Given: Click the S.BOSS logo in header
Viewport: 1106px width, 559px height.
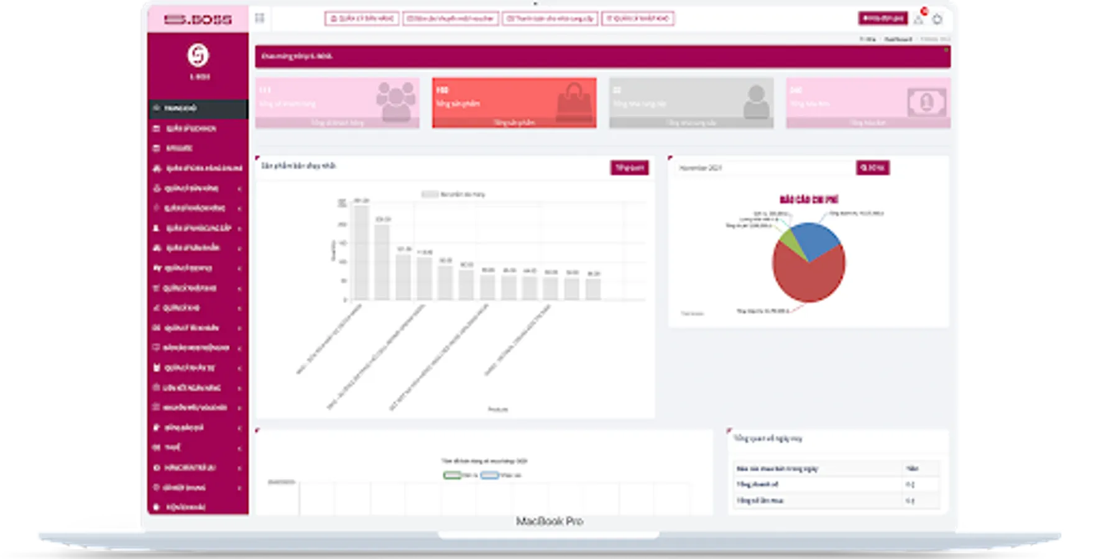Looking at the screenshot, I should tap(198, 19).
